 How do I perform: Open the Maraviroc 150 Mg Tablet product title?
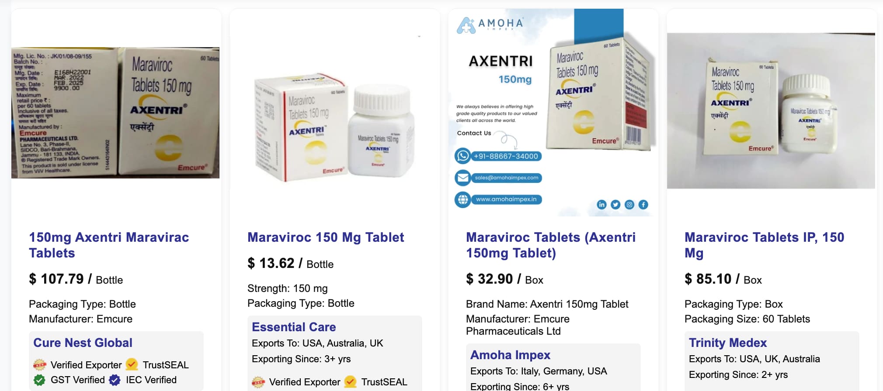326,237
